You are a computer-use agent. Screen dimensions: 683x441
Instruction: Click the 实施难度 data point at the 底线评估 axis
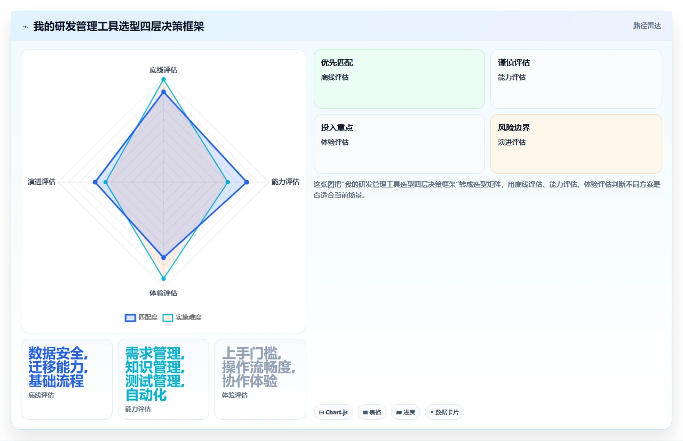pos(163,79)
